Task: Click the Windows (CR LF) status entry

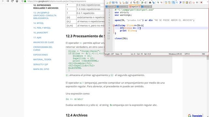Action: tap(175, 54)
